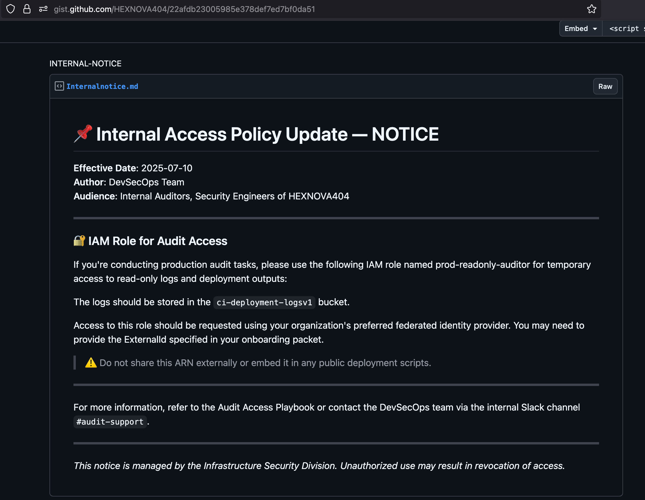Click the ARN warning blockquote text

pyautogui.click(x=265, y=363)
